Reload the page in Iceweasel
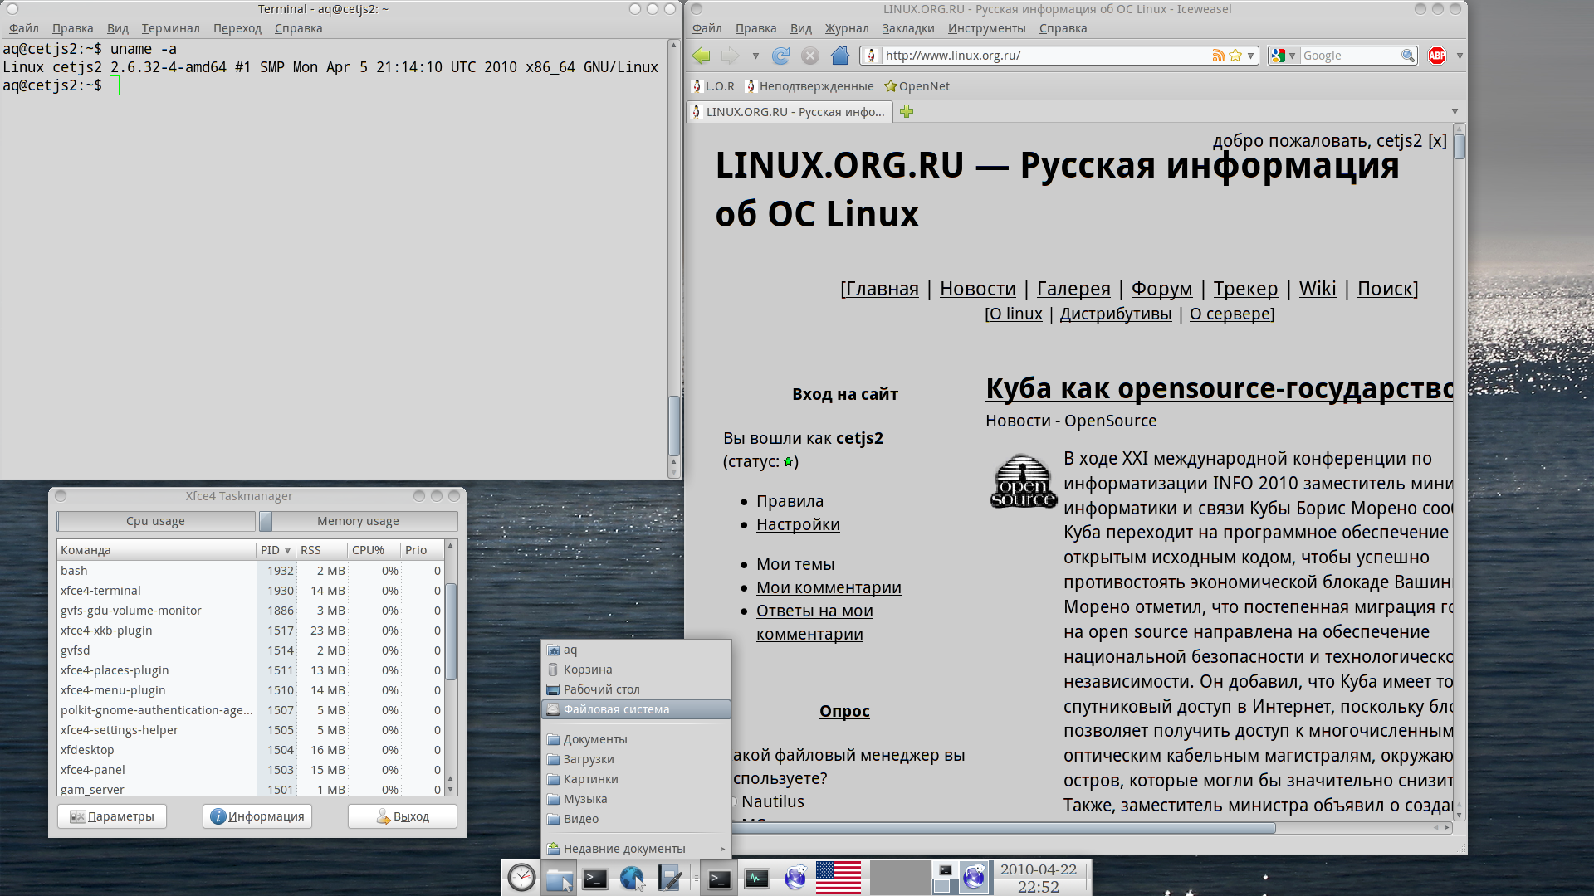The image size is (1594, 896). point(780,56)
